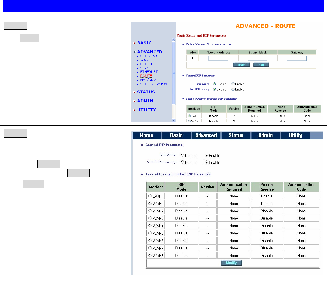Viewport: 327px width, 281px height.
Task: Go to the Home tab
Action: click(x=146, y=135)
